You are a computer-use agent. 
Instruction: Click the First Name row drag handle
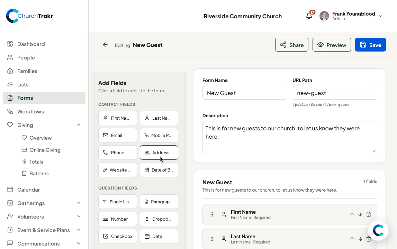[x=212, y=214]
